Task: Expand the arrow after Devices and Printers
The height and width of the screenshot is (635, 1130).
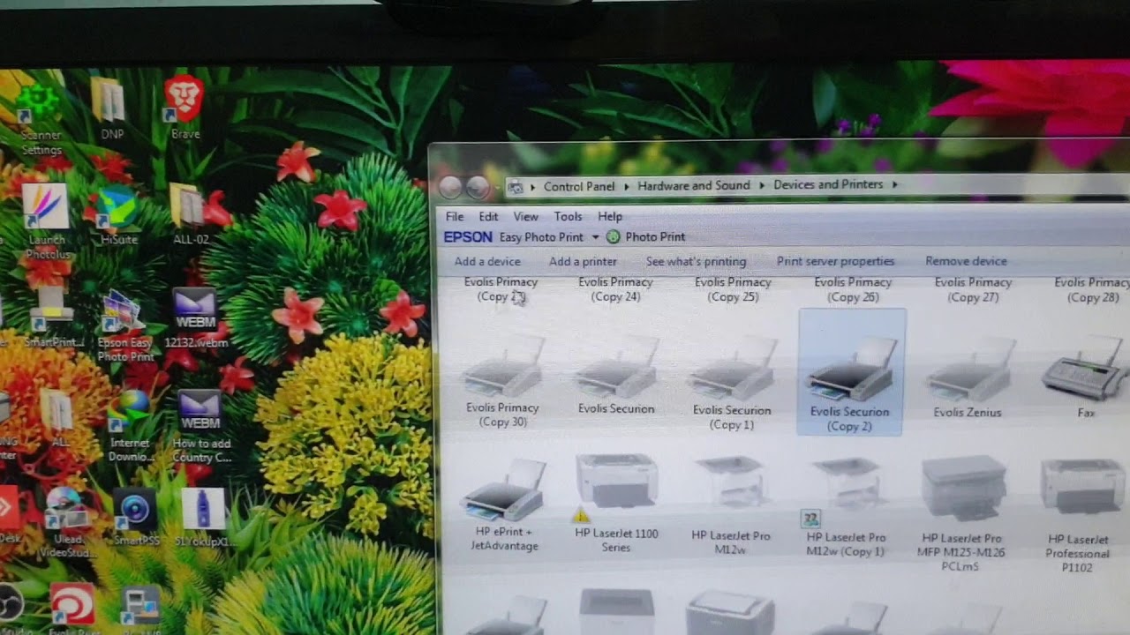Action: click(x=894, y=184)
